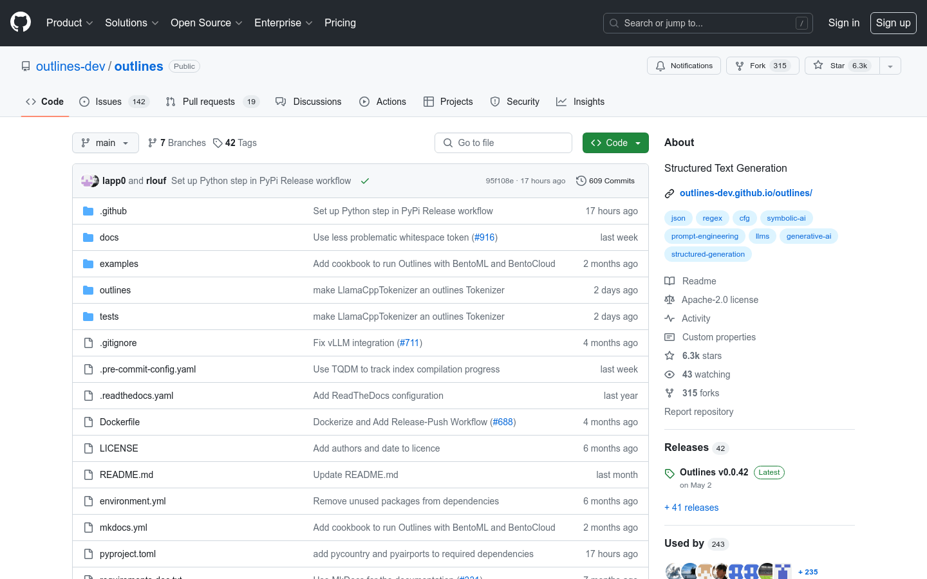Switch to the Issues tab
Viewport: 927px width, 579px height.
pos(108,102)
